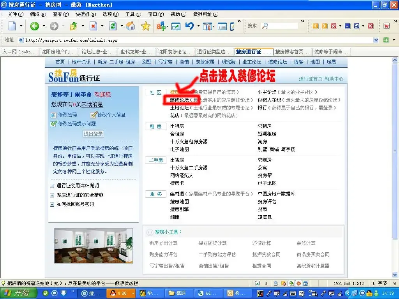This screenshot has width=399, height=299.
Task: Click the status bar trash block icon
Action: tap(258, 283)
